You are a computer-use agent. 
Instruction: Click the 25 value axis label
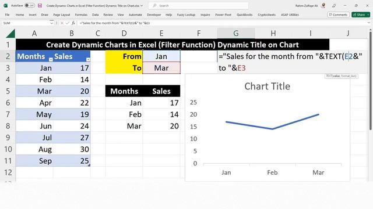[193, 102]
